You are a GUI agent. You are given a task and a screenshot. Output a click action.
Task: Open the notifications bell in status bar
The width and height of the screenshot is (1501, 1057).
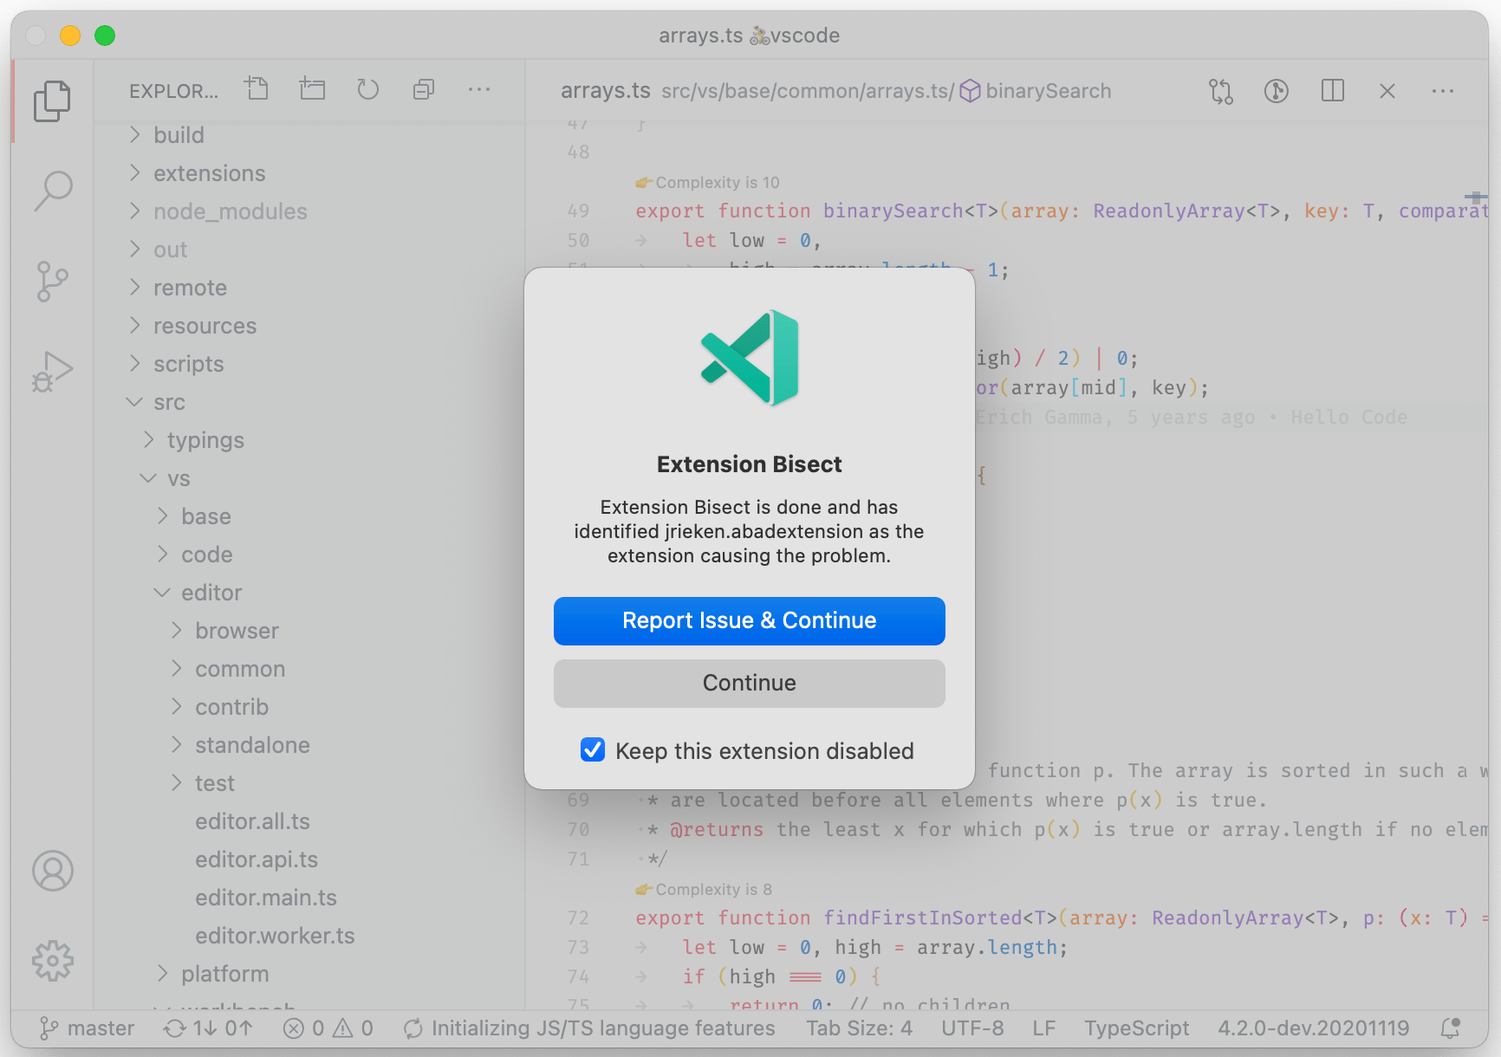coord(1450,1028)
